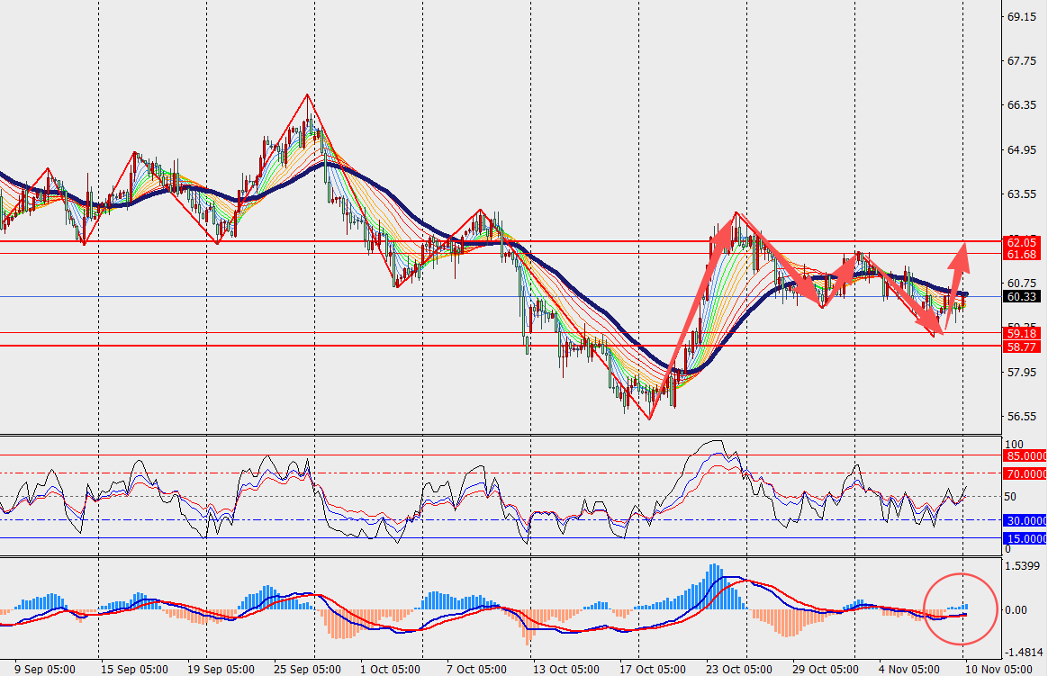This screenshot has height=676, width=1048.
Task: Select the -1.4814 MACD scale value
Action: tap(1025, 652)
